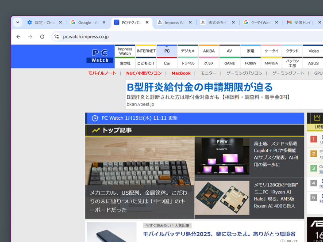Open the number 1 ranking item
The image size is (323, 242).
point(315,140)
